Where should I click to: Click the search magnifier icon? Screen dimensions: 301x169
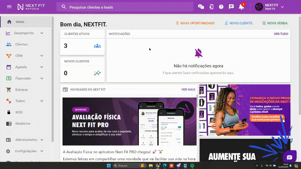click(64, 7)
